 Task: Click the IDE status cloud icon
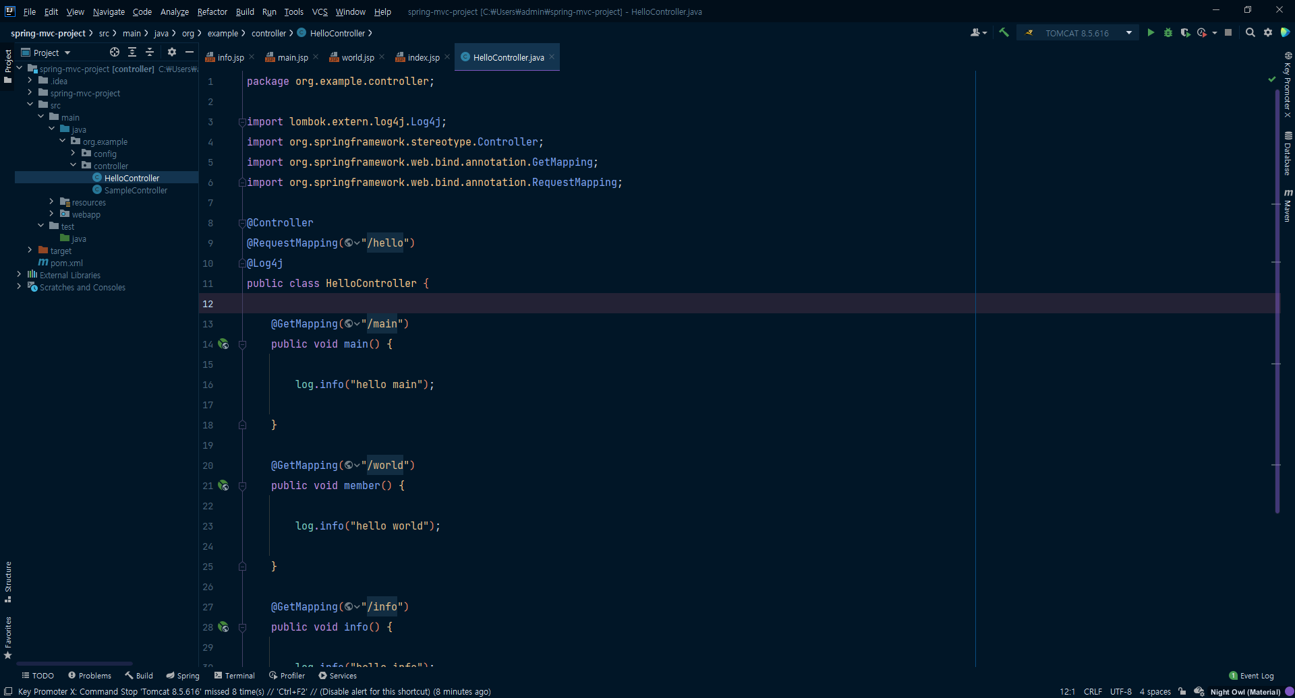click(x=1199, y=692)
